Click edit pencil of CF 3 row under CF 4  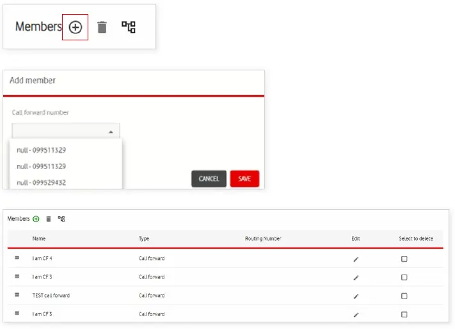[x=356, y=278]
